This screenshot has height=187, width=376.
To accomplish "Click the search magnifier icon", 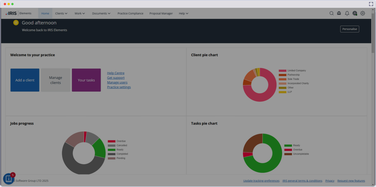I will coord(331,13).
